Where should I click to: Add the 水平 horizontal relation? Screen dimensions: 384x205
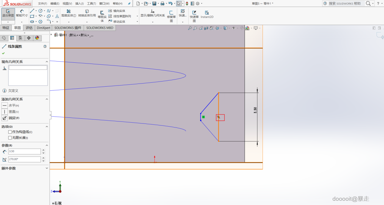point(5,105)
